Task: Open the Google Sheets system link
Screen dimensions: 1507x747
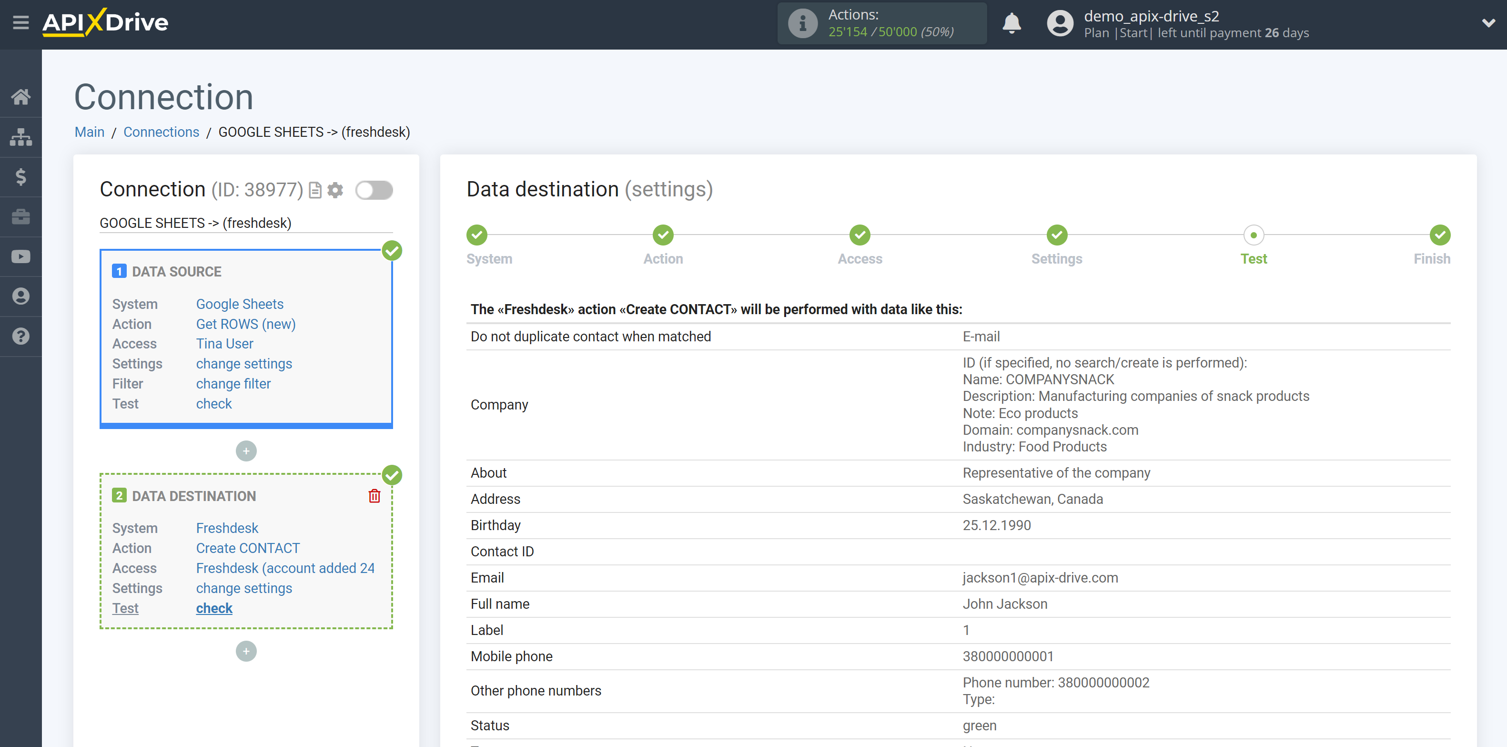Action: coord(239,304)
